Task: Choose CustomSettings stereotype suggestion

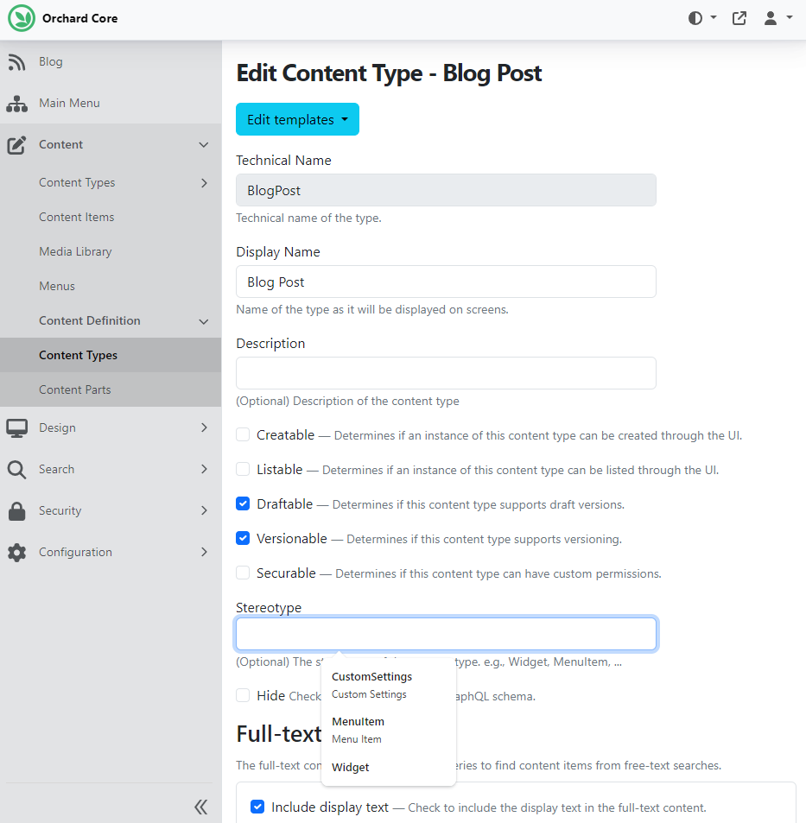Action: 389,685
